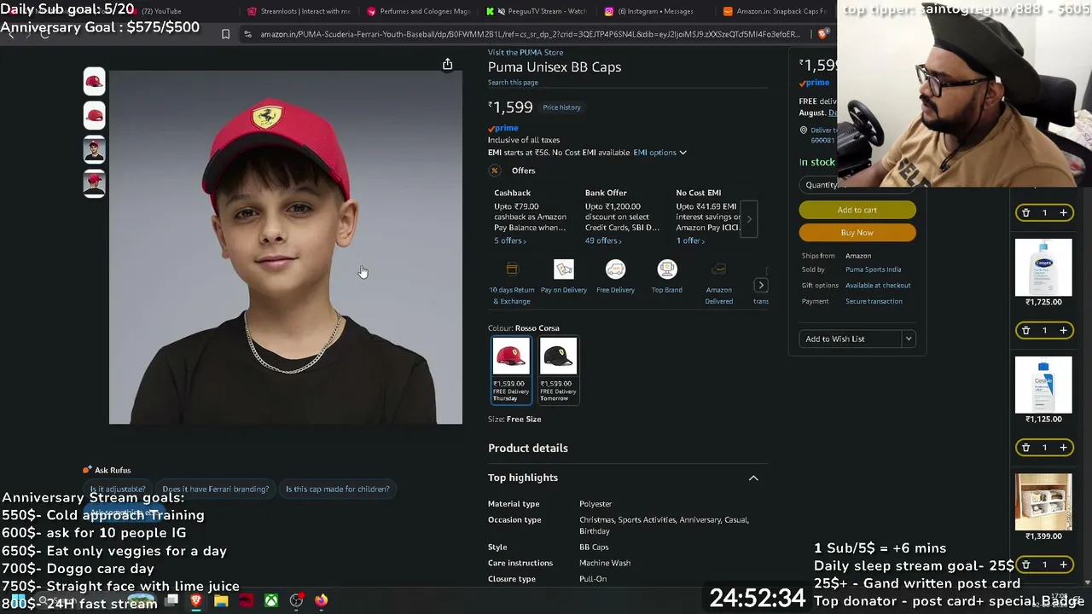Delete the ₹1,725.00 cart item with trash icon
The width and height of the screenshot is (1092, 614).
tap(1025, 330)
